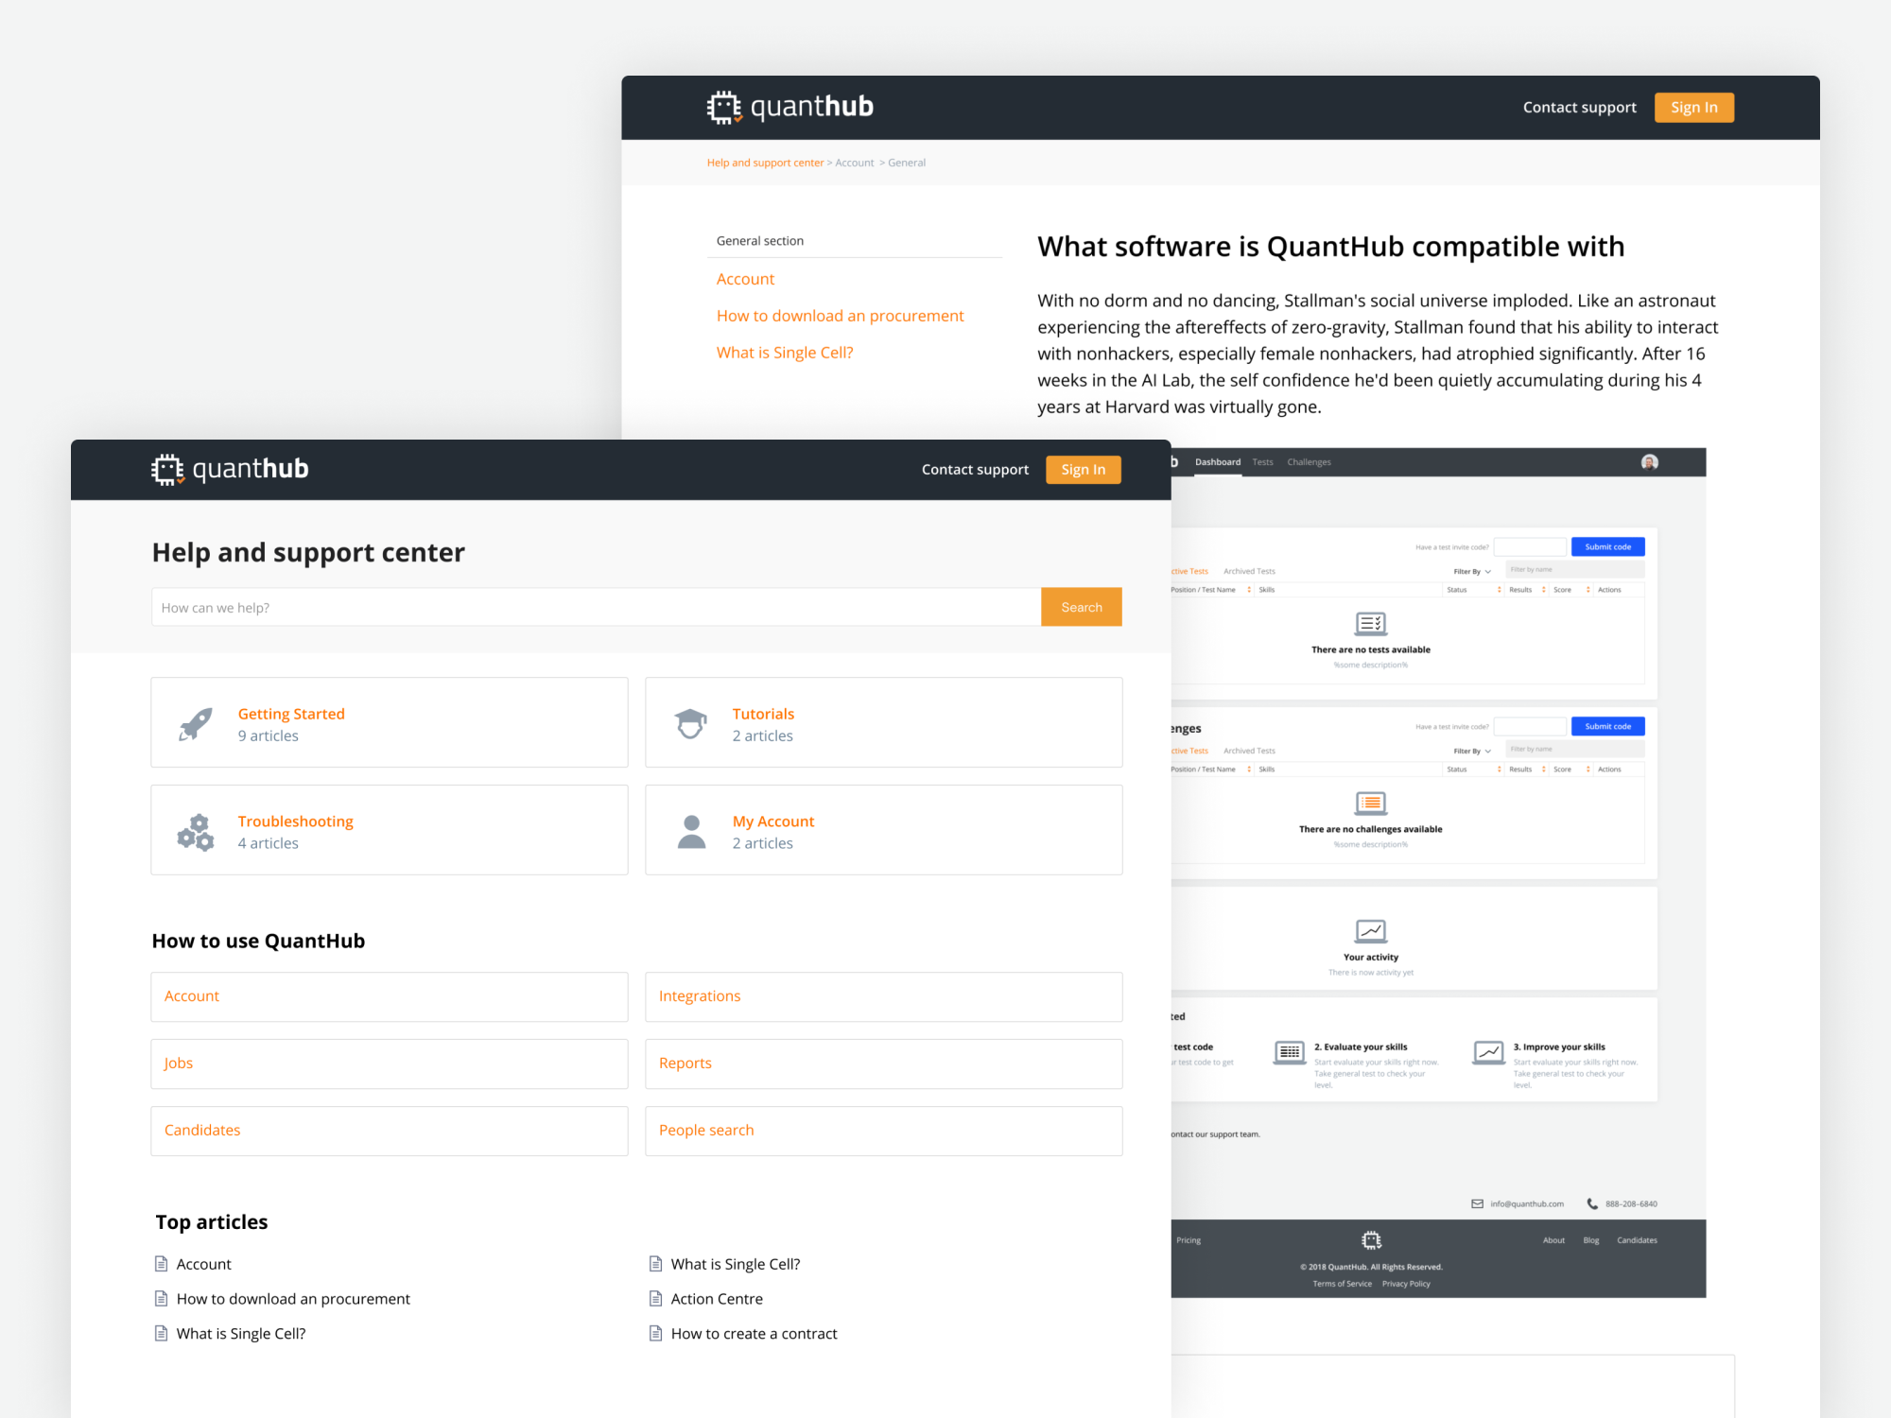Open the Getting Started category
Screen dimensions: 1891x1418
pos(390,722)
